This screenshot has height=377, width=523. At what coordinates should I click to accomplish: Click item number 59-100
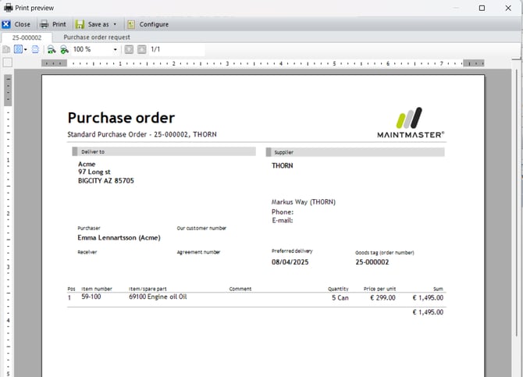click(x=91, y=297)
